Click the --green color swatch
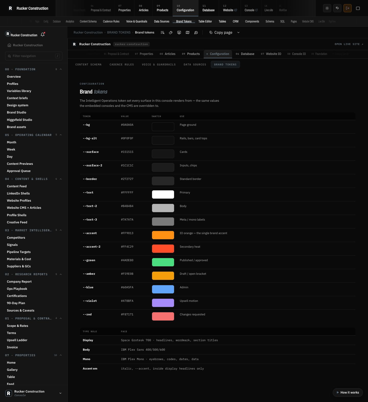This screenshot has width=368, height=402. tap(163, 262)
